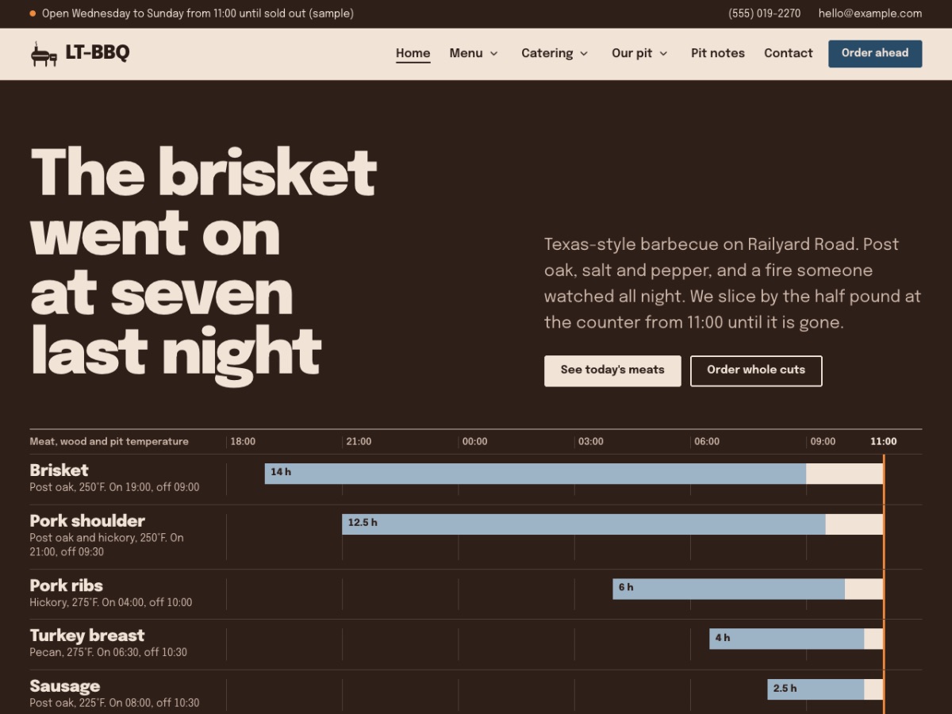
Task: Click the 06:00 time column label
Action: click(x=706, y=441)
